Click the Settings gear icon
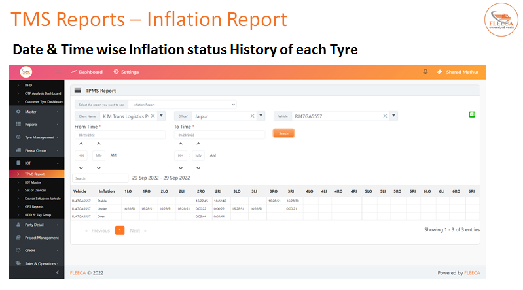The image size is (523, 290). (x=116, y=72)
